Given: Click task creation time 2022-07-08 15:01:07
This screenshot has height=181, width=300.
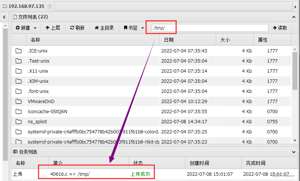Looking at the screenshot, I should click(210, 174).
